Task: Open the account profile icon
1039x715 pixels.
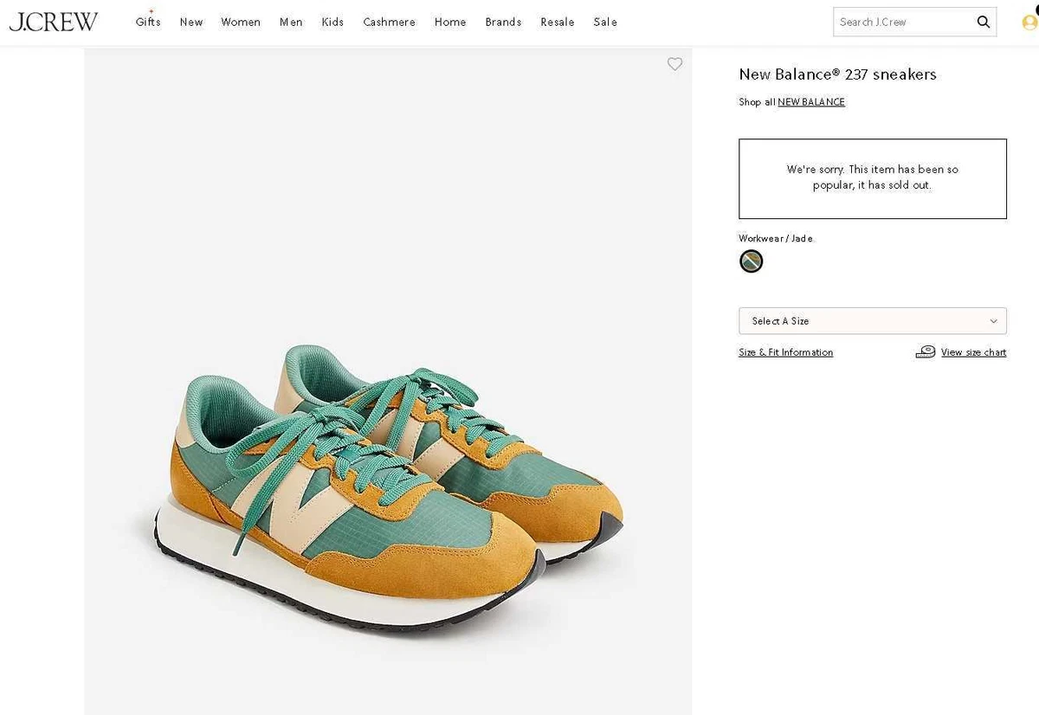Action: (x=1029, y=23)
